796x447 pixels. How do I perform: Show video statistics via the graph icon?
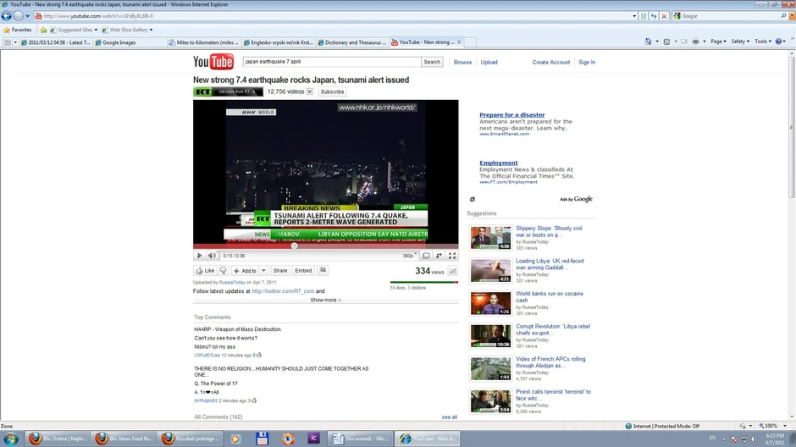point(452,272)
